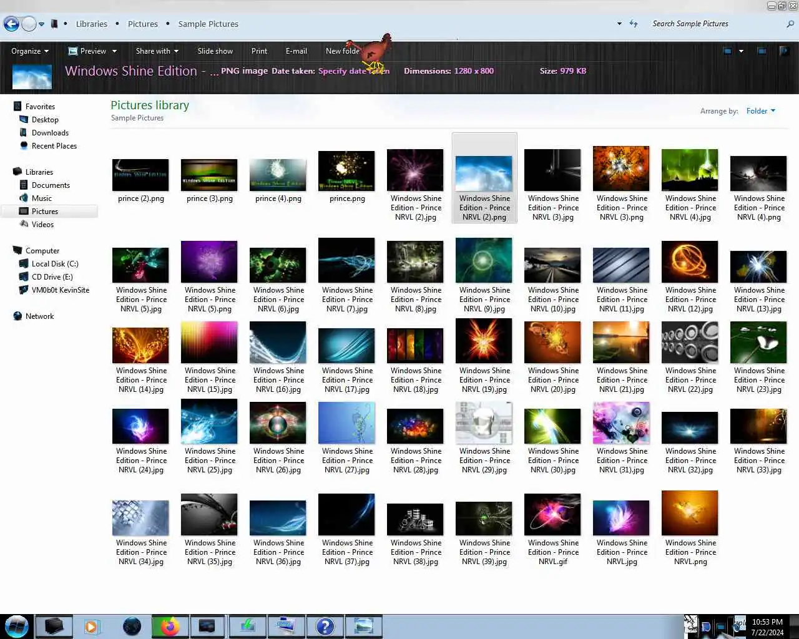Viewport: 799px width, 639px height.
Task: Click Specify date taken link
Action: point(353,71)
